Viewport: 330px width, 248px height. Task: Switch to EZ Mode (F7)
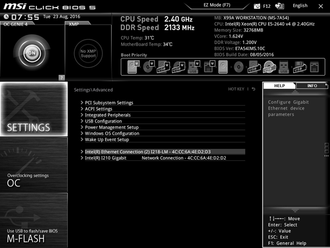(217, 5)
